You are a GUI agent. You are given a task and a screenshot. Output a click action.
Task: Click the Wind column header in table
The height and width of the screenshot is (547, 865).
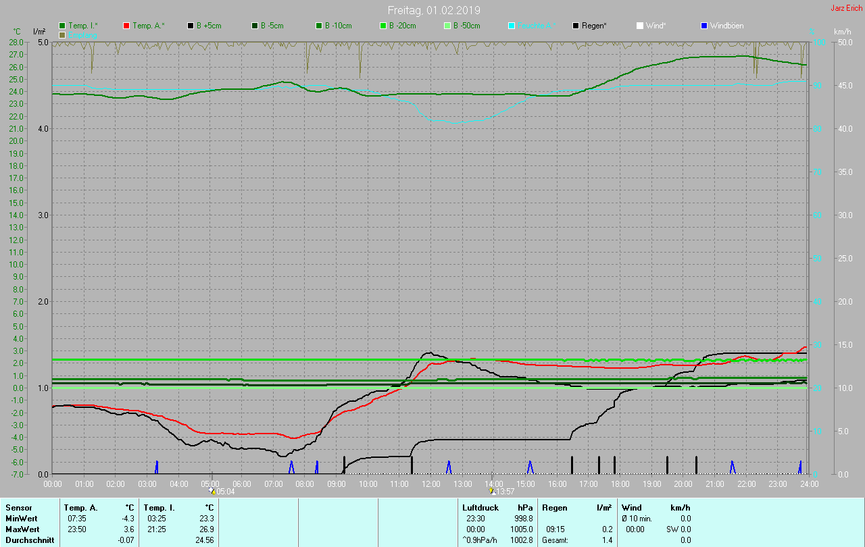631,507
